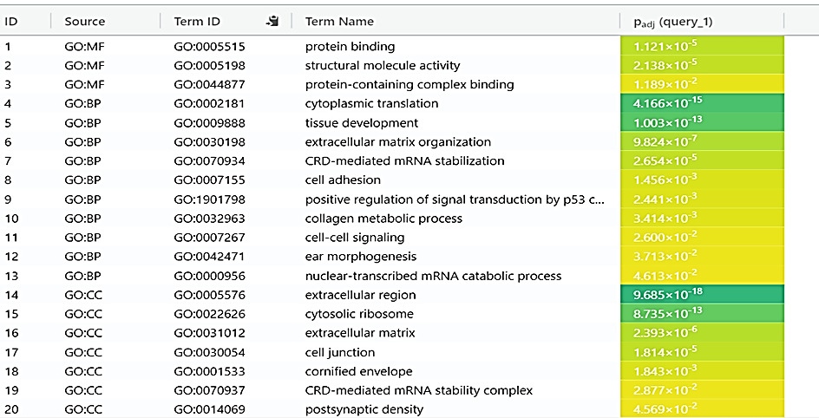Select the "cytoplasmic translation" term name

pos(371,104)
